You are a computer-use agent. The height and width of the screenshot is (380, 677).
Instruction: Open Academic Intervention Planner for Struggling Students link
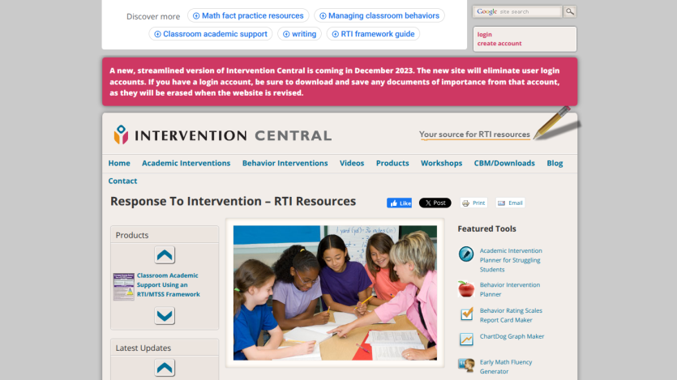(511, 260)
